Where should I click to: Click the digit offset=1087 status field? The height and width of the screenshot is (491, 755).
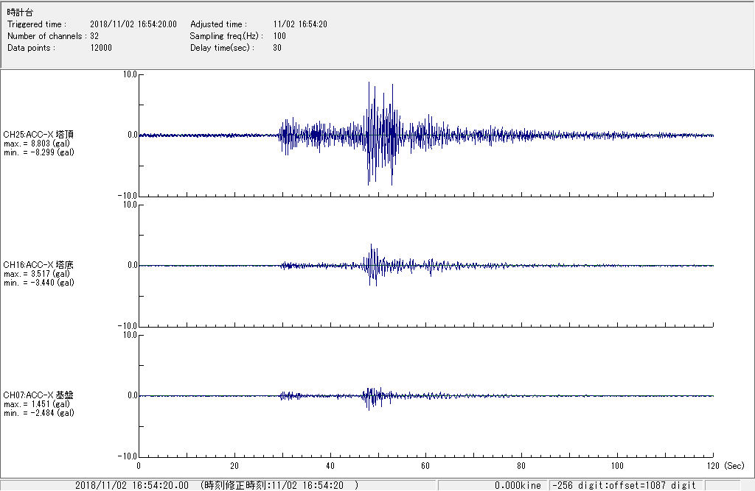click(x=624, y=485)
